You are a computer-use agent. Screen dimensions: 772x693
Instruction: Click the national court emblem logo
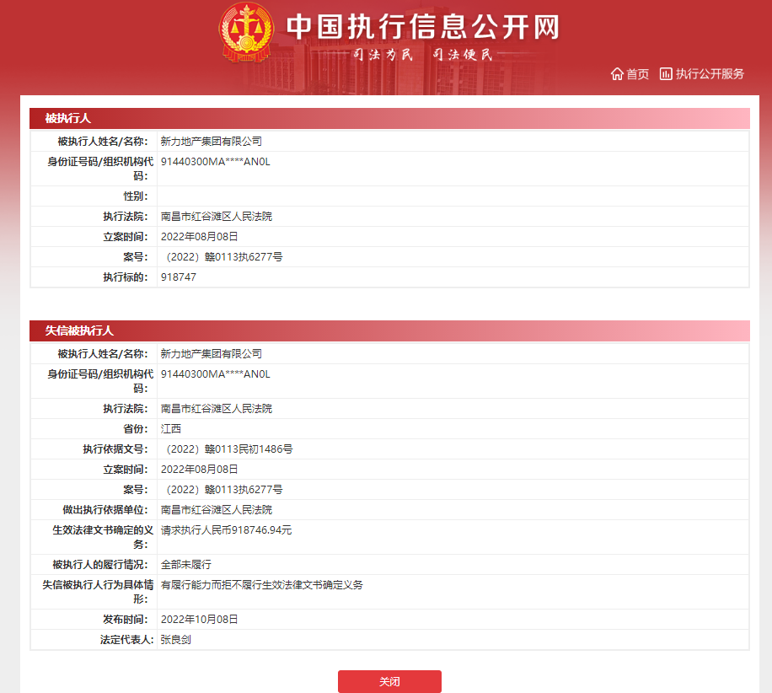tap(246, 33)
